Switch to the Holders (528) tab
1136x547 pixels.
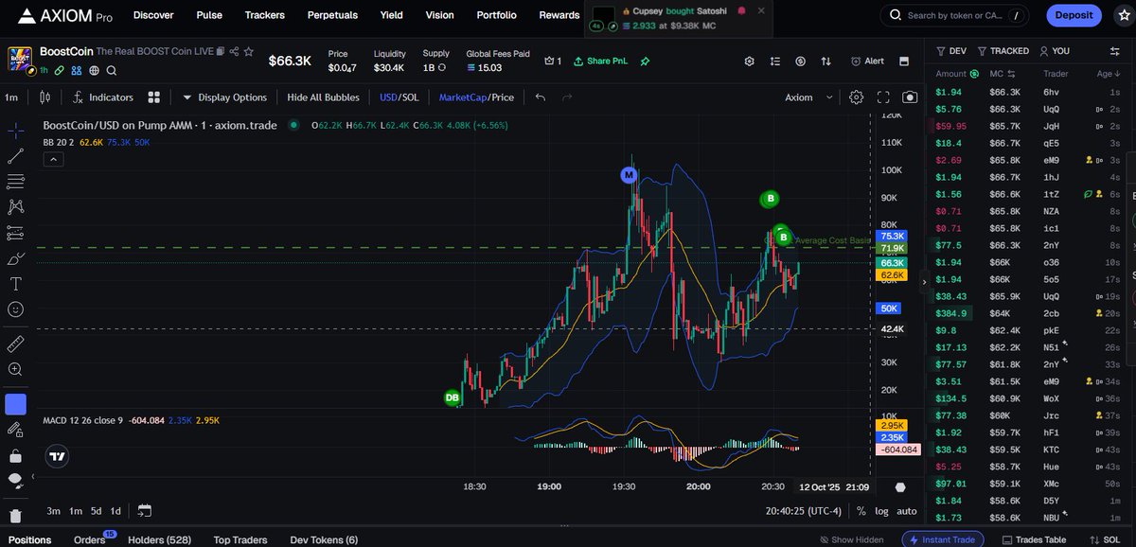pos(159,540)
